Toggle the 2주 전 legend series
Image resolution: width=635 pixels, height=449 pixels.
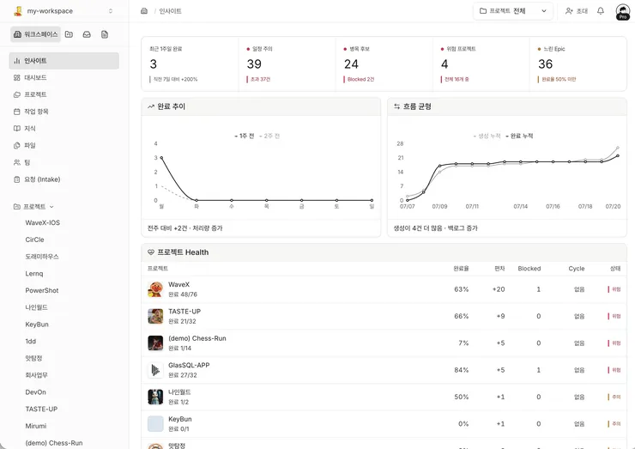(x=269, y=137)
